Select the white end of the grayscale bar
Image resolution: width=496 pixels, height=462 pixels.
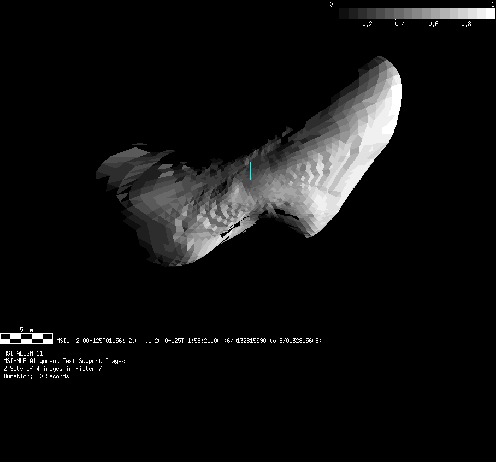coord(490,13)
